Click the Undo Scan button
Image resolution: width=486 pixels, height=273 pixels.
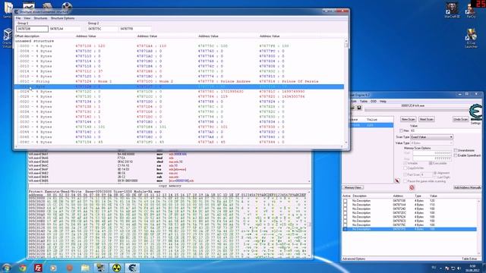tap(460, 119)
